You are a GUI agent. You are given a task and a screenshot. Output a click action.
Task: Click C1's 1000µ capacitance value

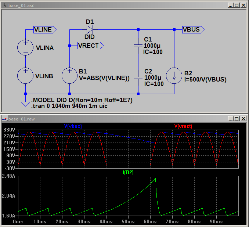point(152,46)
